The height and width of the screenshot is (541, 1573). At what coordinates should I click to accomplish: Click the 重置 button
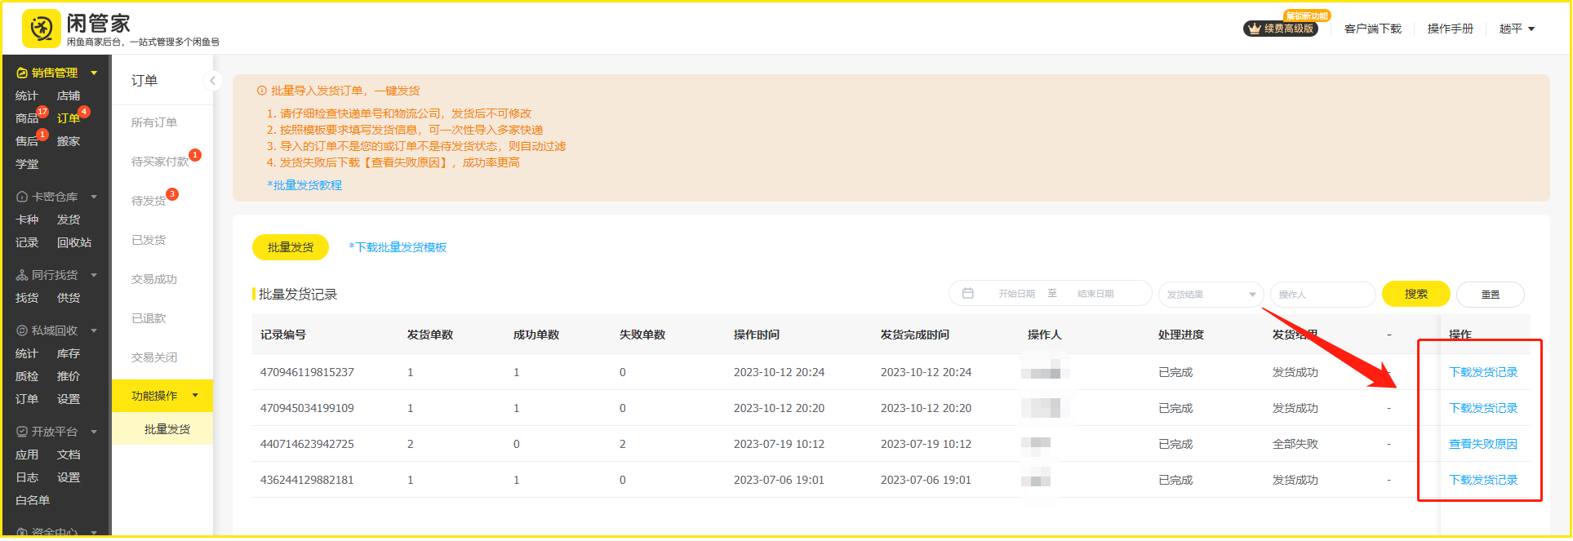point(1490,295)
